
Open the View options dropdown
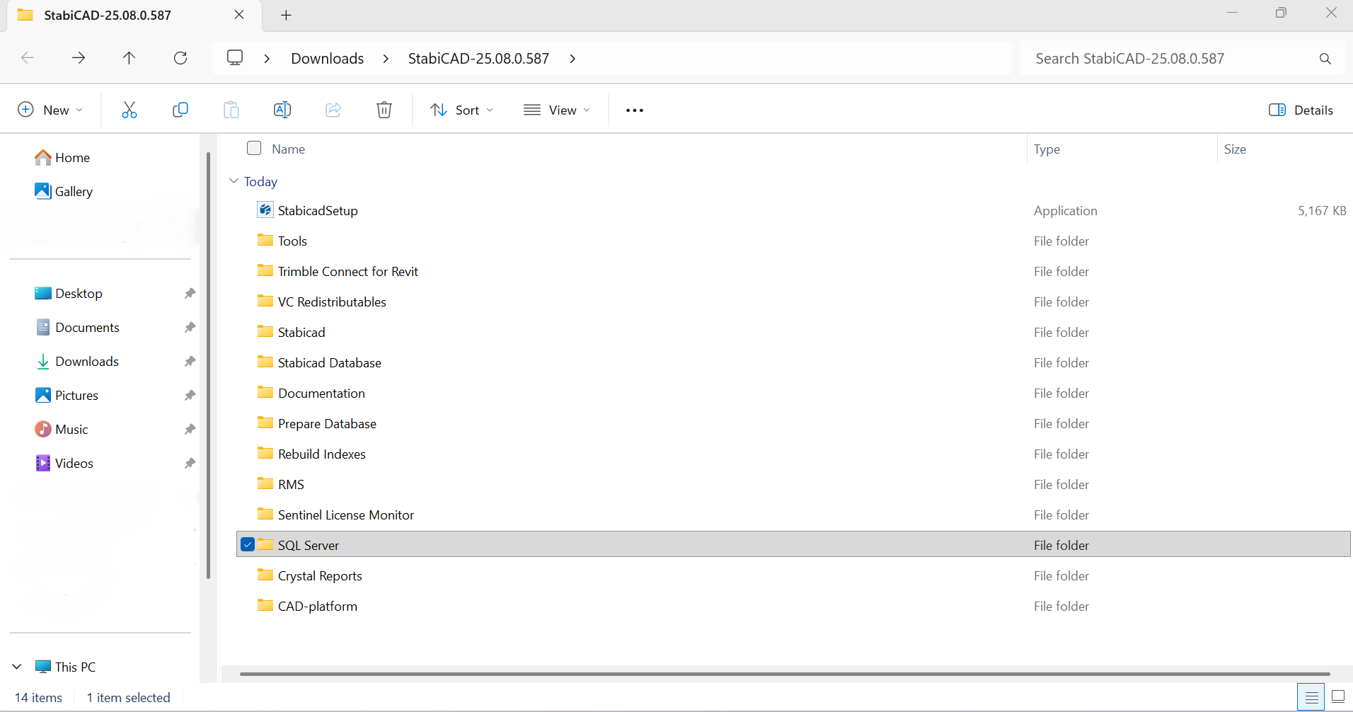pyautogui.click(x=557, y=110)
